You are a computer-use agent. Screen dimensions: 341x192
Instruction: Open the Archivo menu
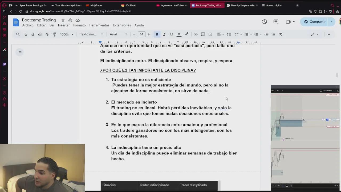point(28,25)
